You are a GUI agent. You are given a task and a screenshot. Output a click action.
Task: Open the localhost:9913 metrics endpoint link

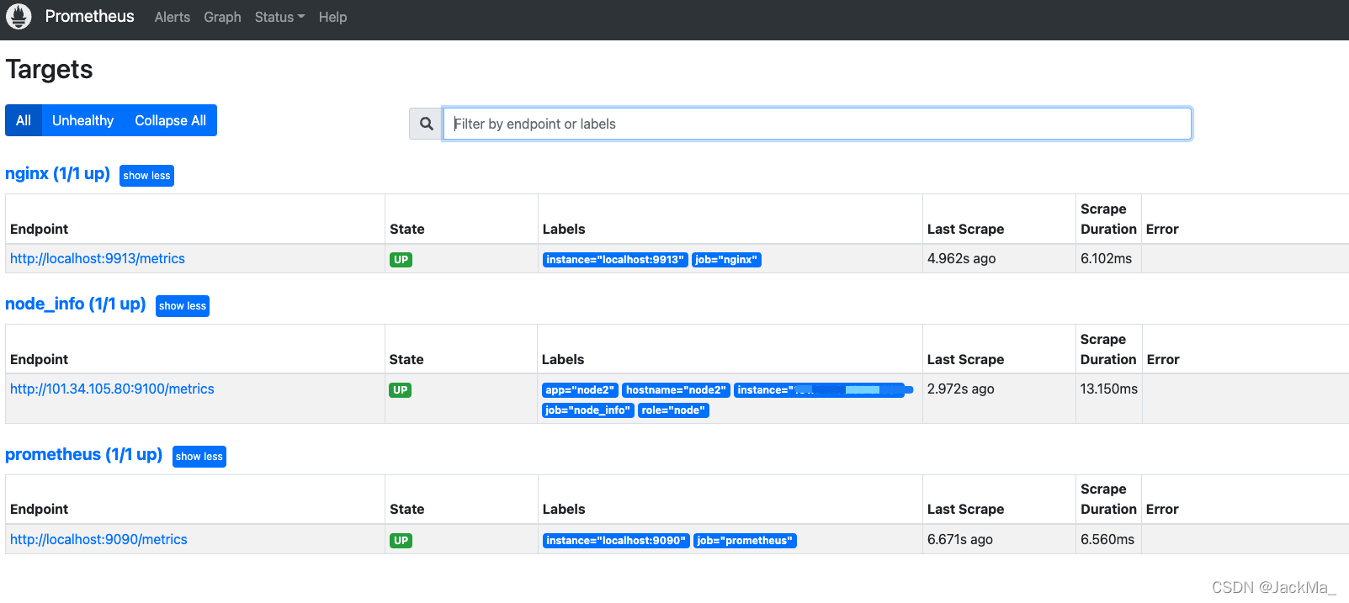98,258
